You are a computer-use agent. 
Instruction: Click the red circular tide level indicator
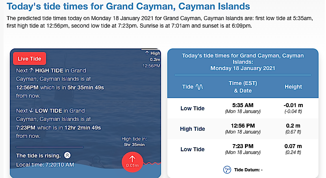[x=132, y=161]
